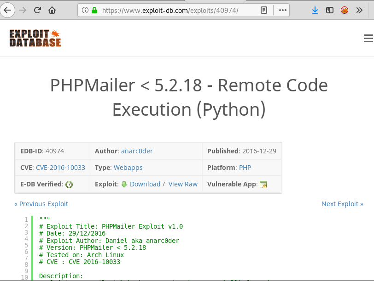This screenshot has height=281, width=374.
Task: Show site information via the info icon
Action: click(85, 10)
